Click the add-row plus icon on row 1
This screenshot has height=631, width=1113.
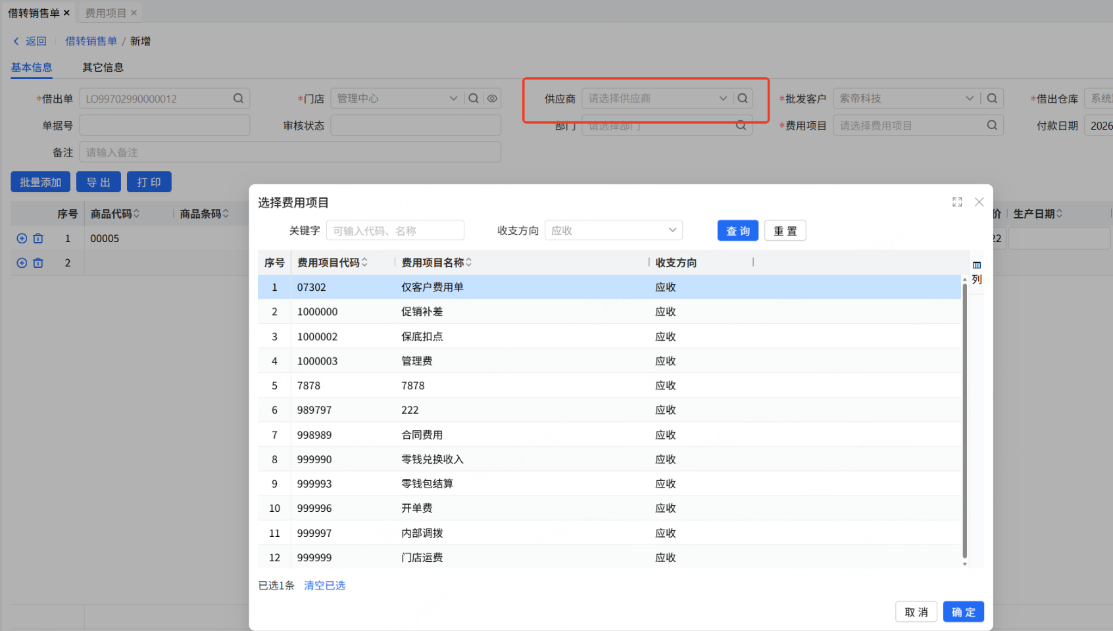[22, 238]
